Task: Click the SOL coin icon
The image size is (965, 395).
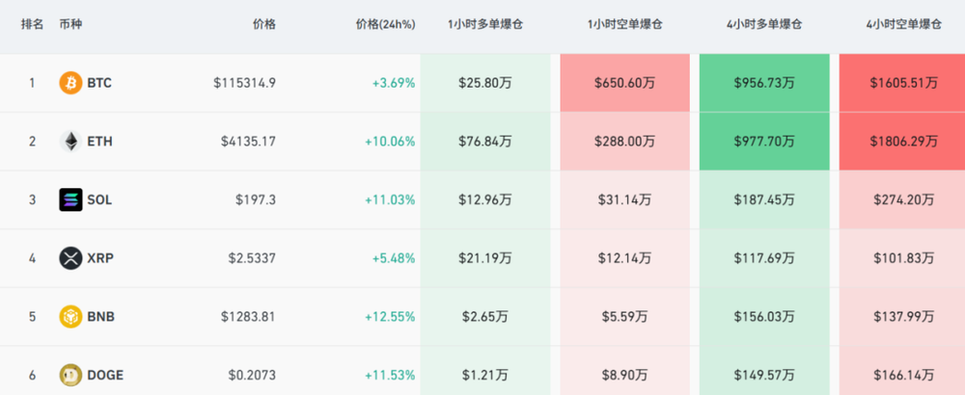Action: pyautogui.click(x=70, y=199)
